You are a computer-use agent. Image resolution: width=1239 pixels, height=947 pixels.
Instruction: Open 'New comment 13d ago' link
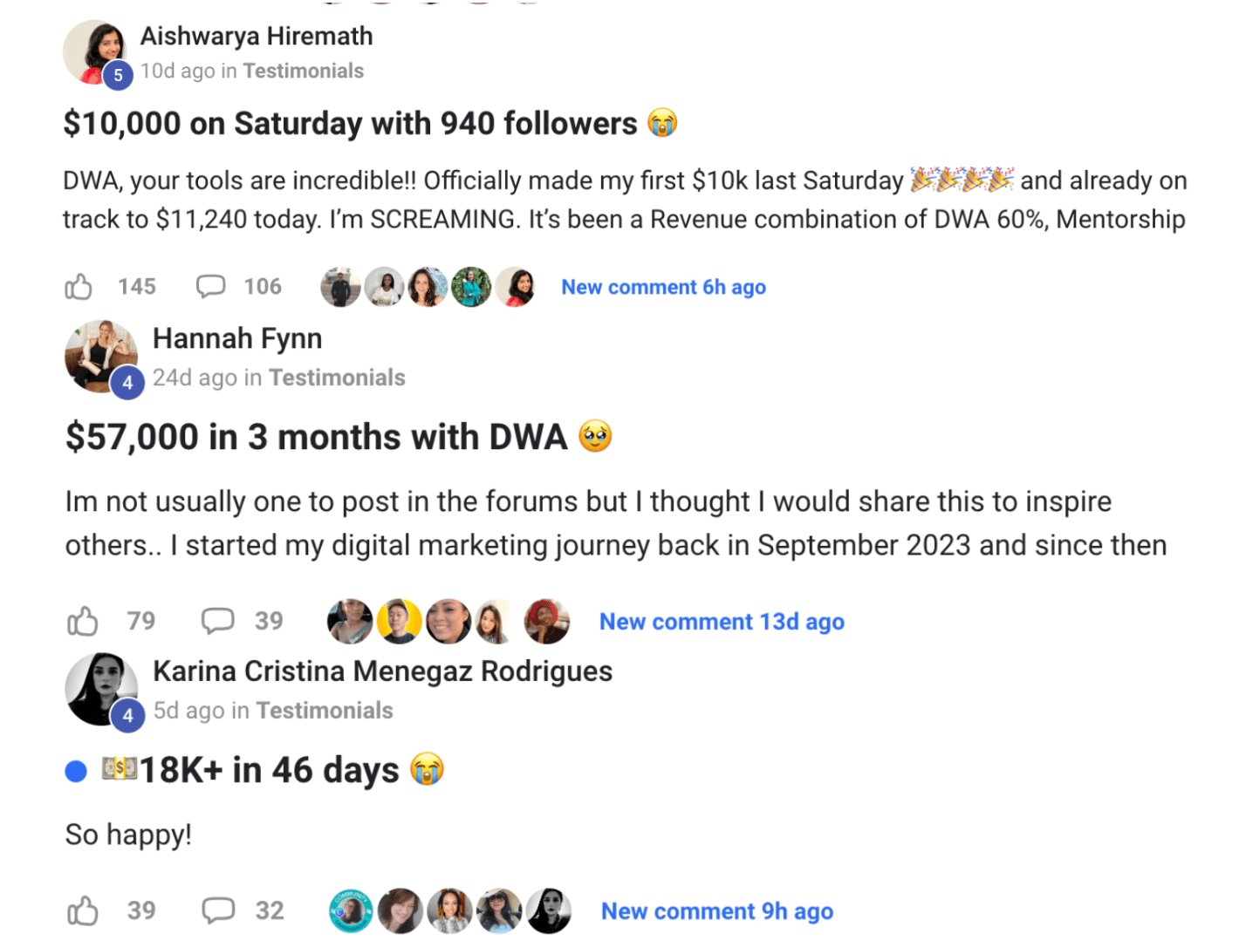click(722, 622)
